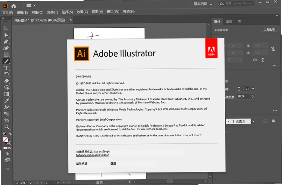The height and width of the screenshot is (185, 282).
Task: Click flip horizontal icon in Properties
Action: click(x=254, y=60)
